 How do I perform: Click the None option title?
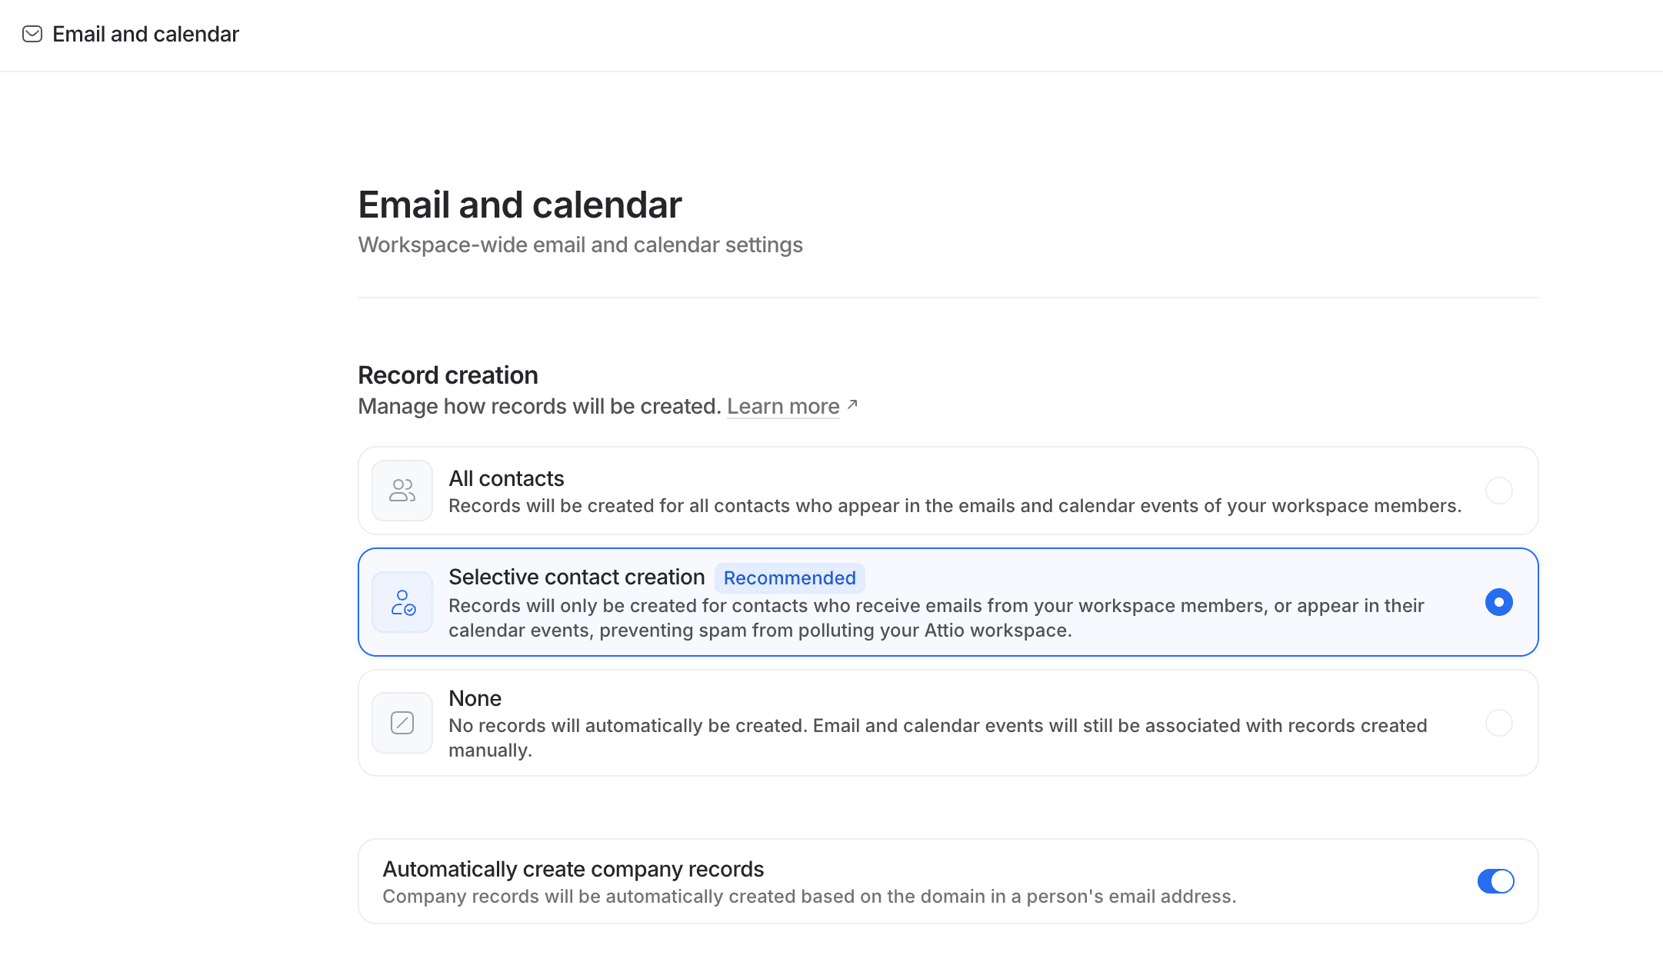[x=475, y=698]
